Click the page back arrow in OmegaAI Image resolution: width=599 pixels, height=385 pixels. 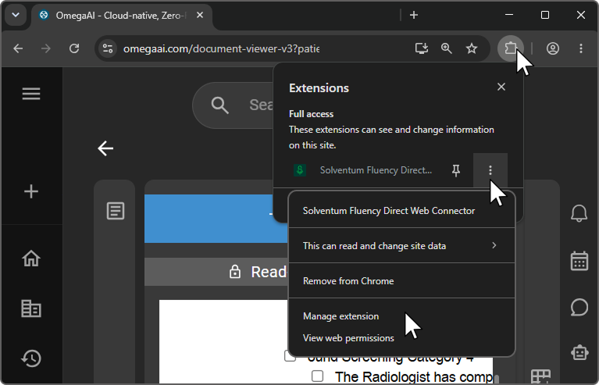tap(105, 148)
